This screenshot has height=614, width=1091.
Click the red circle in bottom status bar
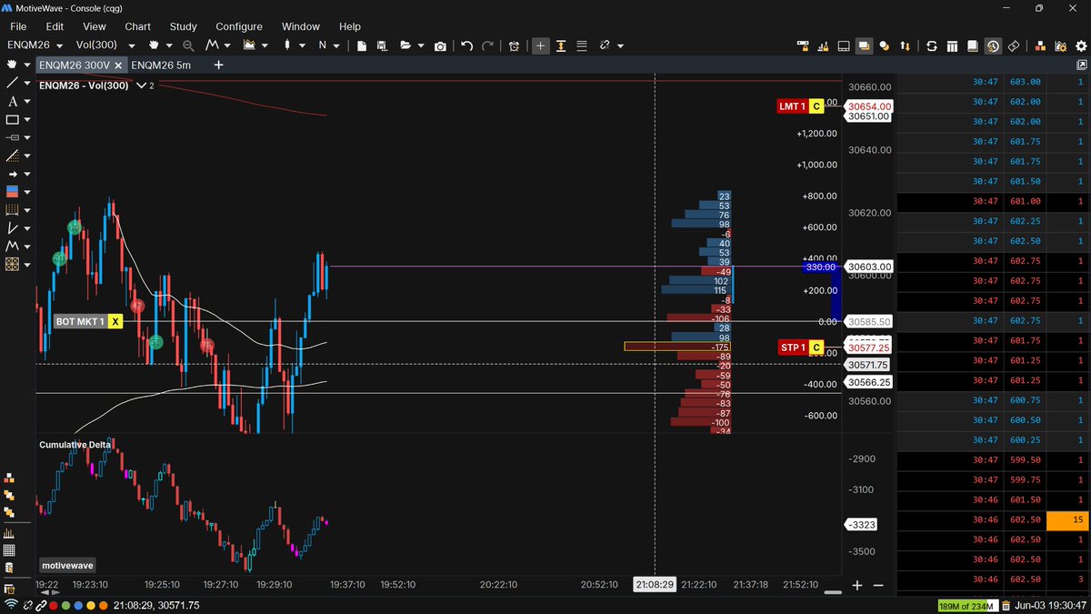(54, 605)
